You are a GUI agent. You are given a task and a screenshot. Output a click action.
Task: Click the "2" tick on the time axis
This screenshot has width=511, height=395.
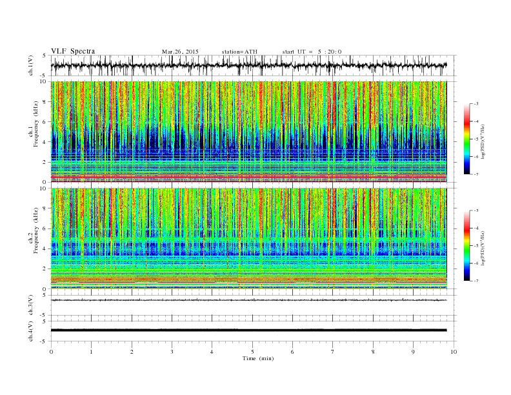pos(132,352)
